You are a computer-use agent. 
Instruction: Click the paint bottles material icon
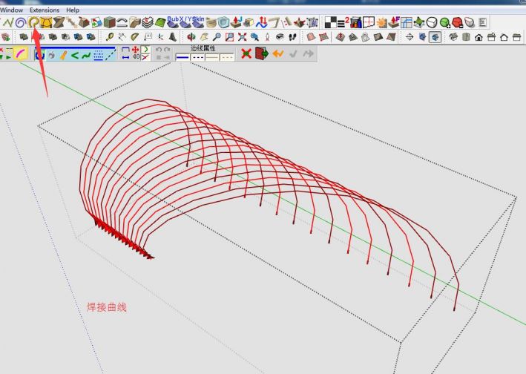point(355,22)
